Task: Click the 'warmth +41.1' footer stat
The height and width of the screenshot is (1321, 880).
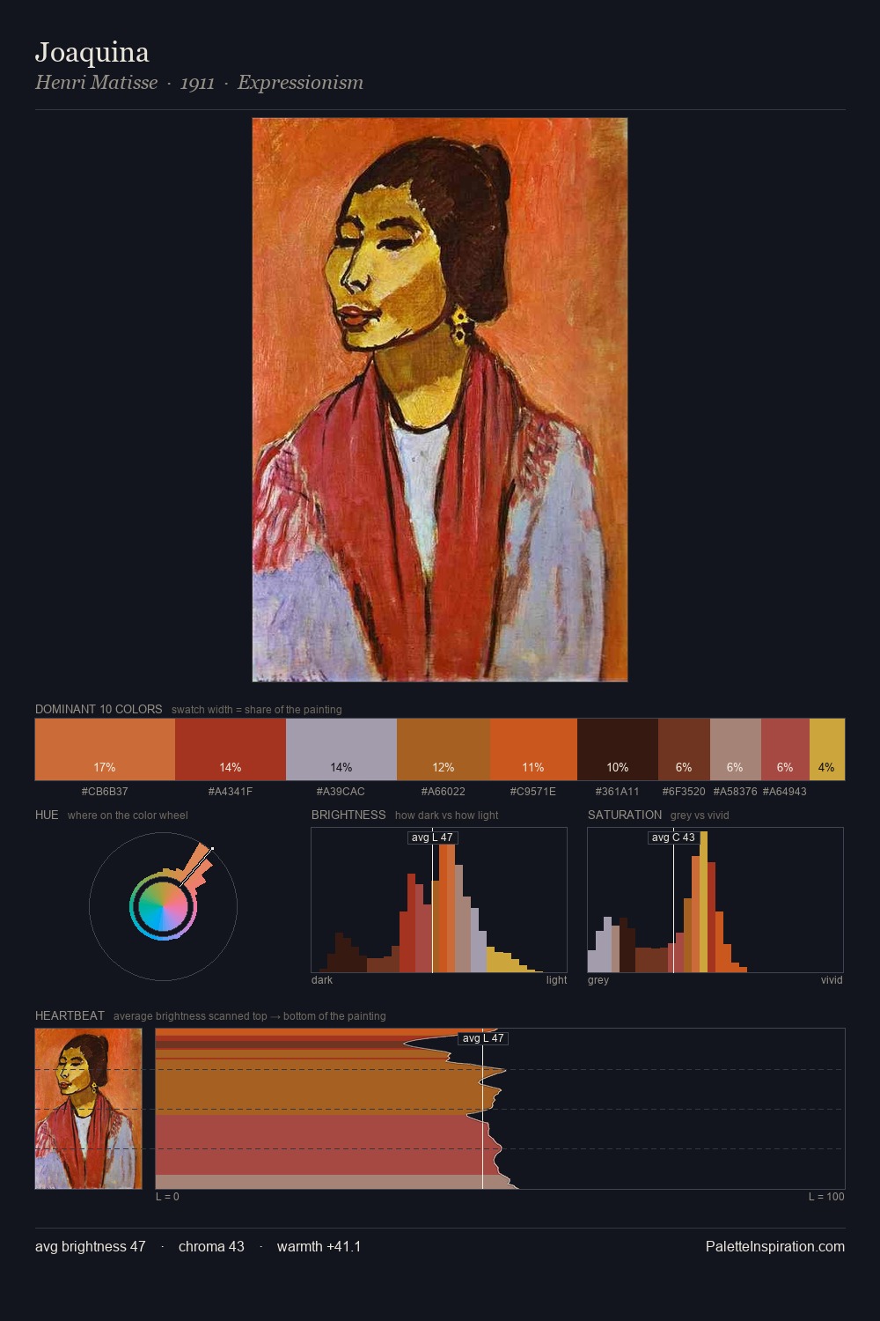Action: (319, 1246)
